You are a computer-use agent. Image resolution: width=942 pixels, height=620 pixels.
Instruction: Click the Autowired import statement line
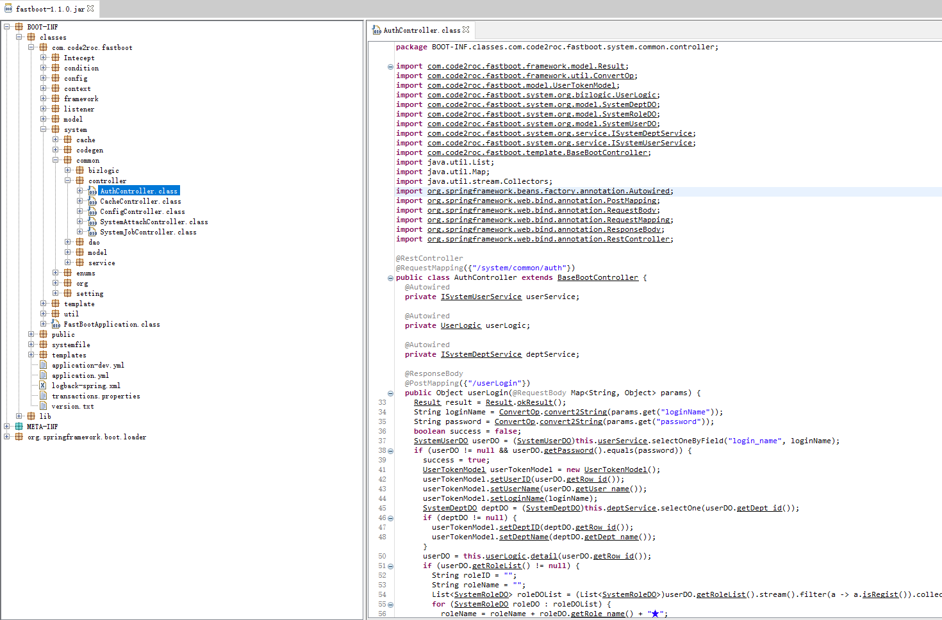tap(534, 191)
